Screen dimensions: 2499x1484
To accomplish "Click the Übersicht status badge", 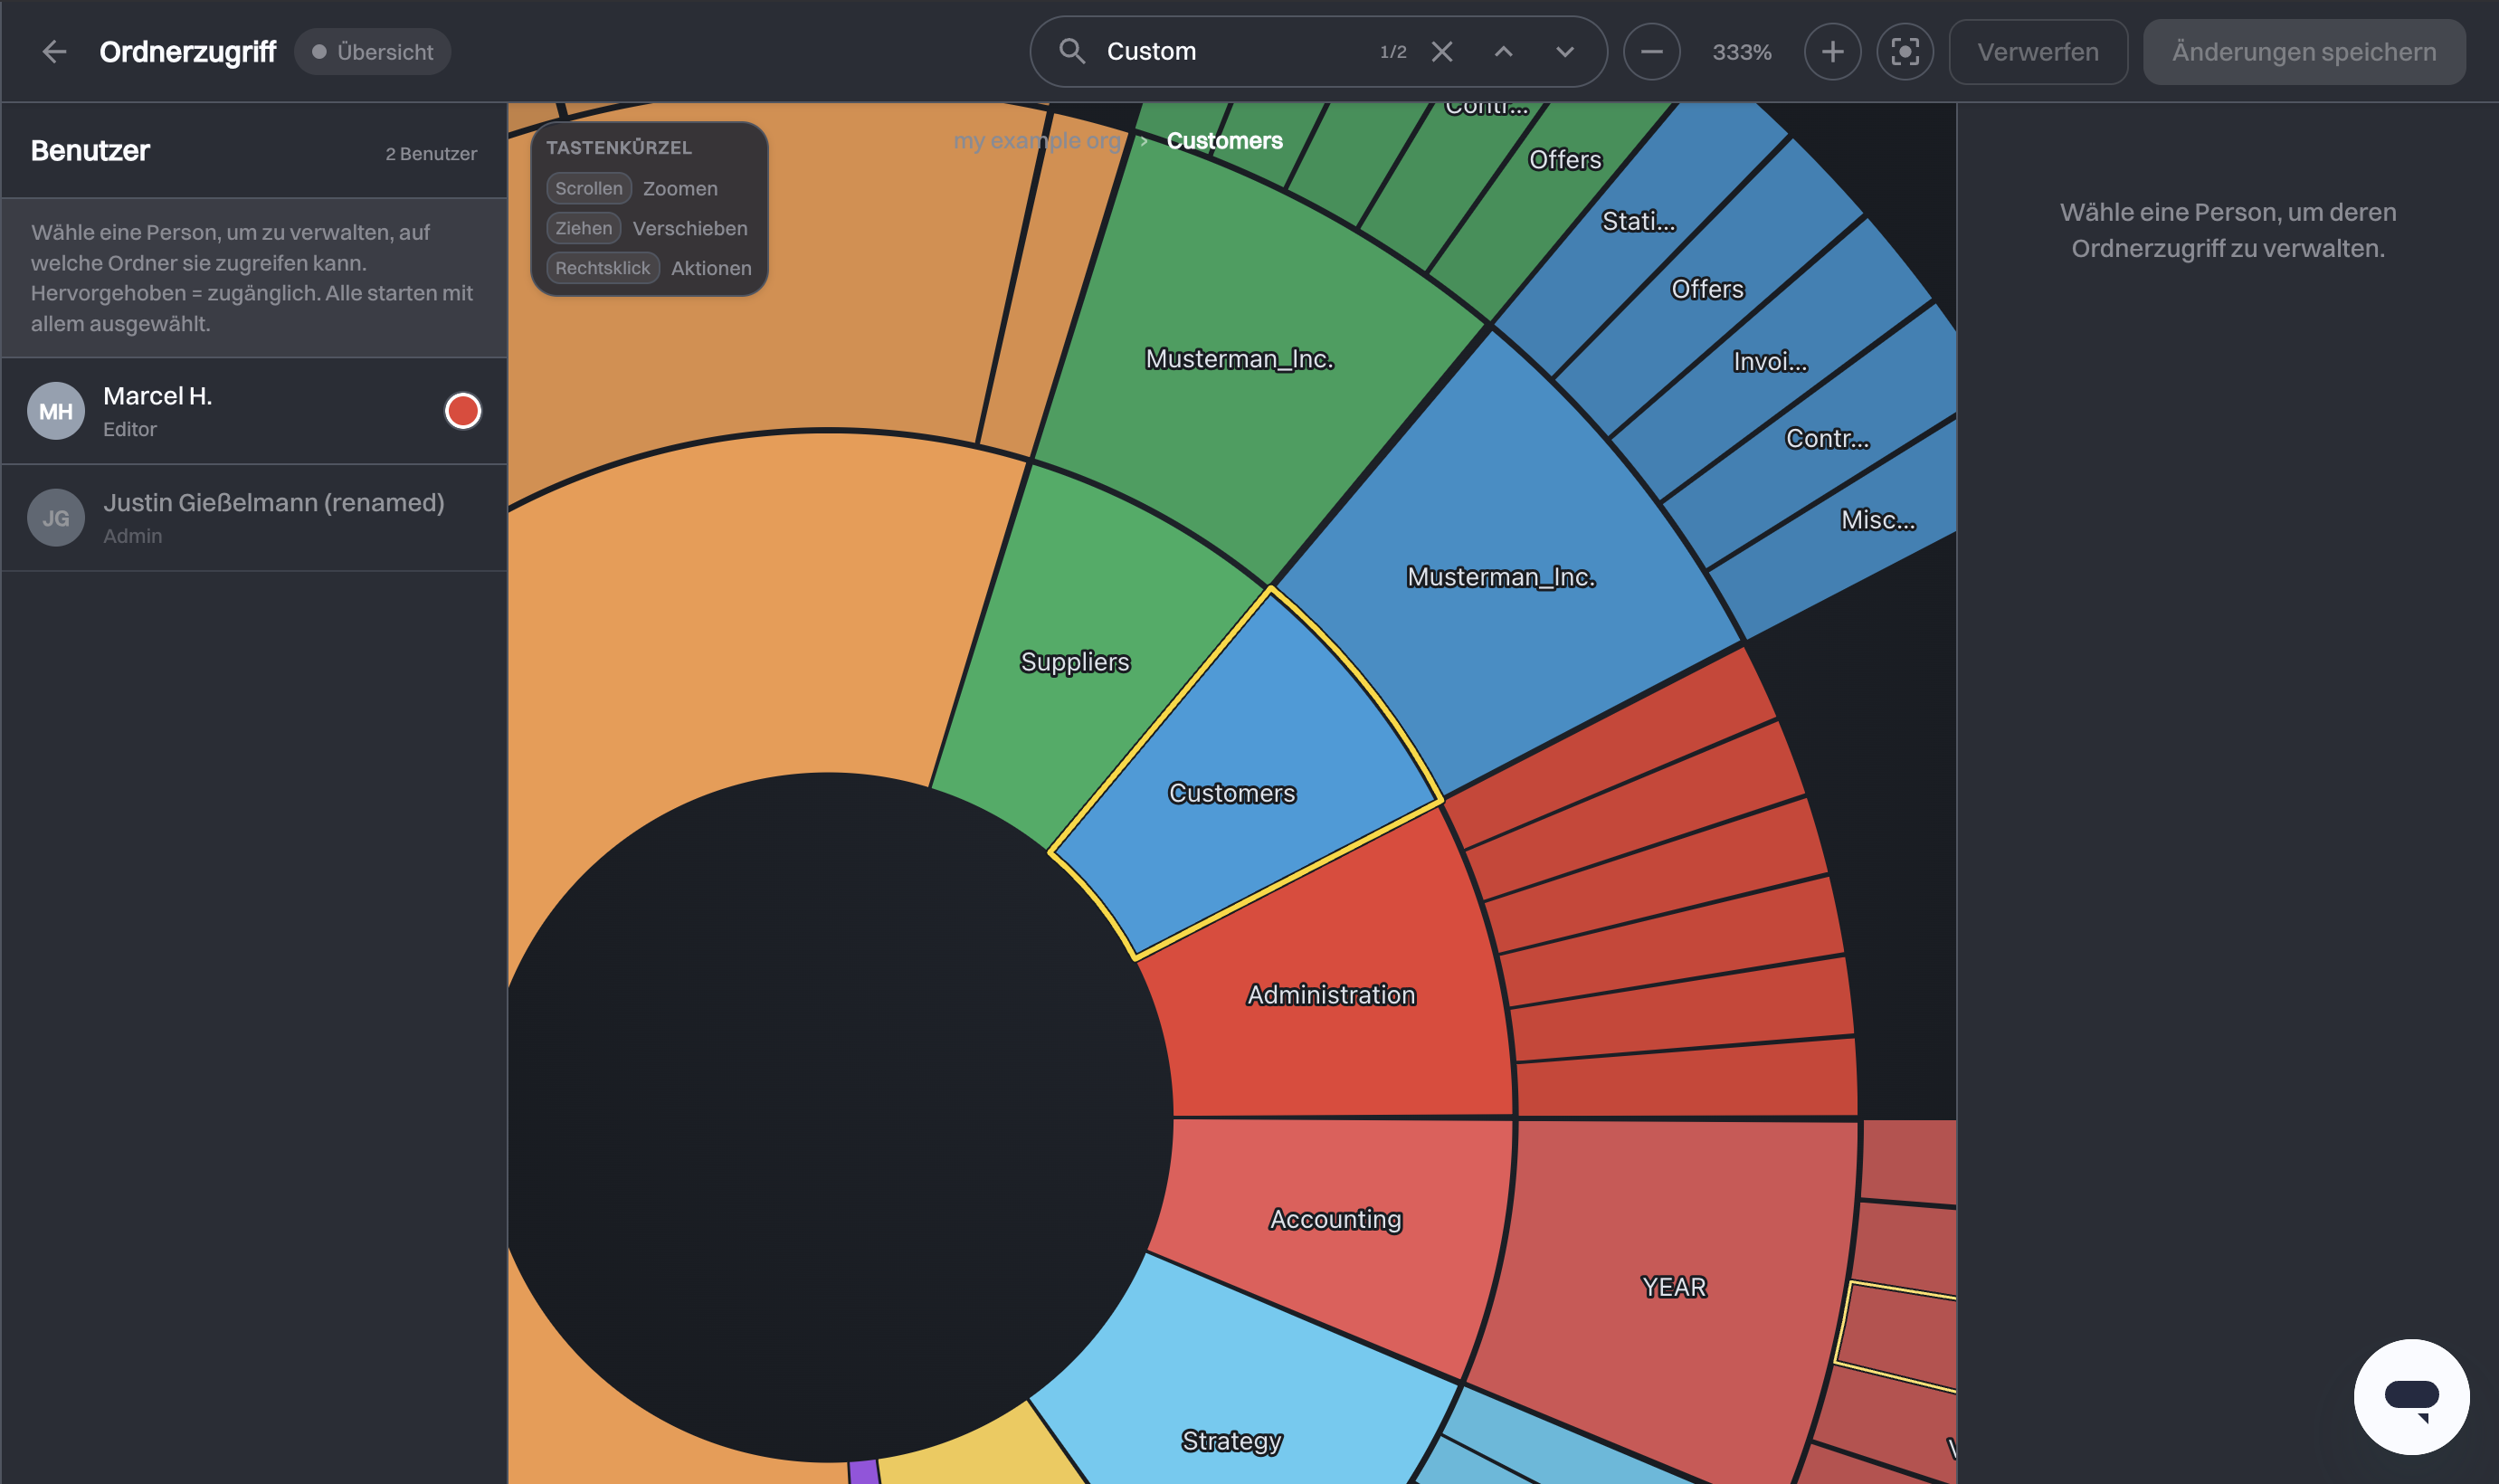I will pos(373,52).
